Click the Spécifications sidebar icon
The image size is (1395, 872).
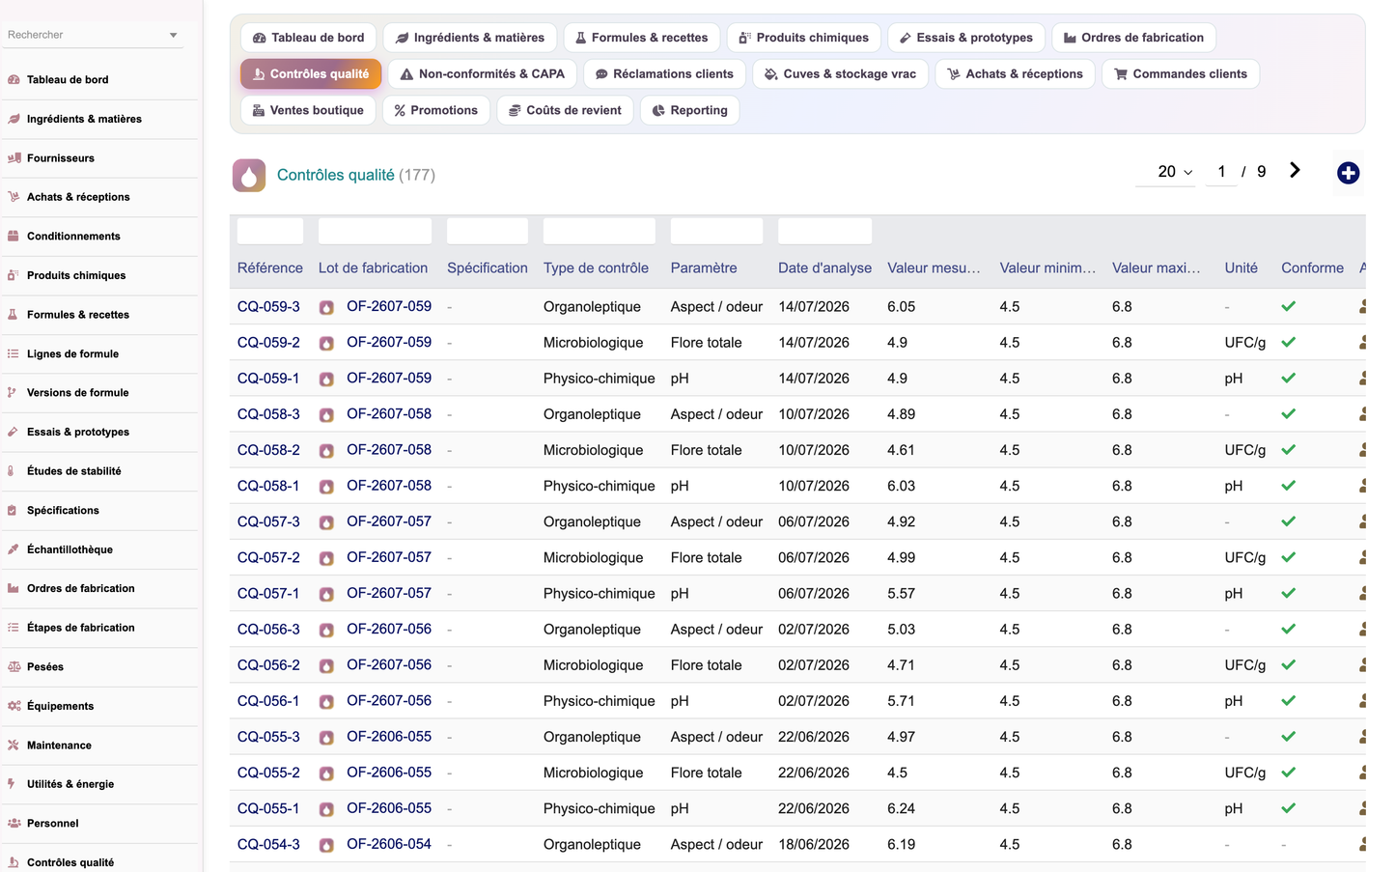(x=14, y=510)
